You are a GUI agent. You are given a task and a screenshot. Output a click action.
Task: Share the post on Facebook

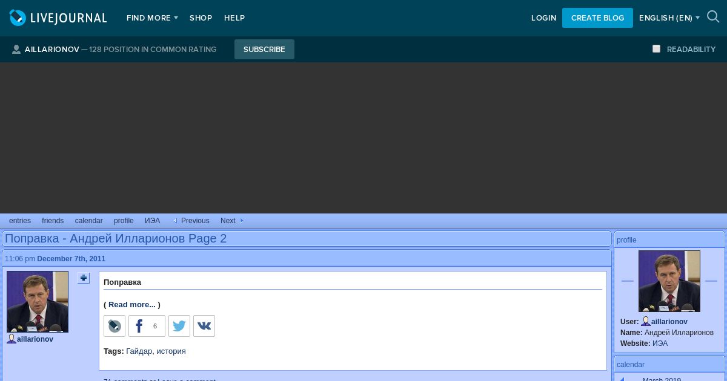pyautogui.click(x=147, y=326)
